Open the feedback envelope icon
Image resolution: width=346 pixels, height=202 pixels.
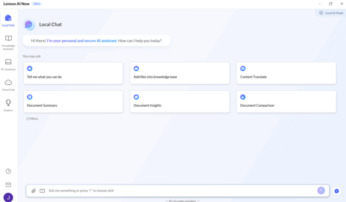click(8, 185)
